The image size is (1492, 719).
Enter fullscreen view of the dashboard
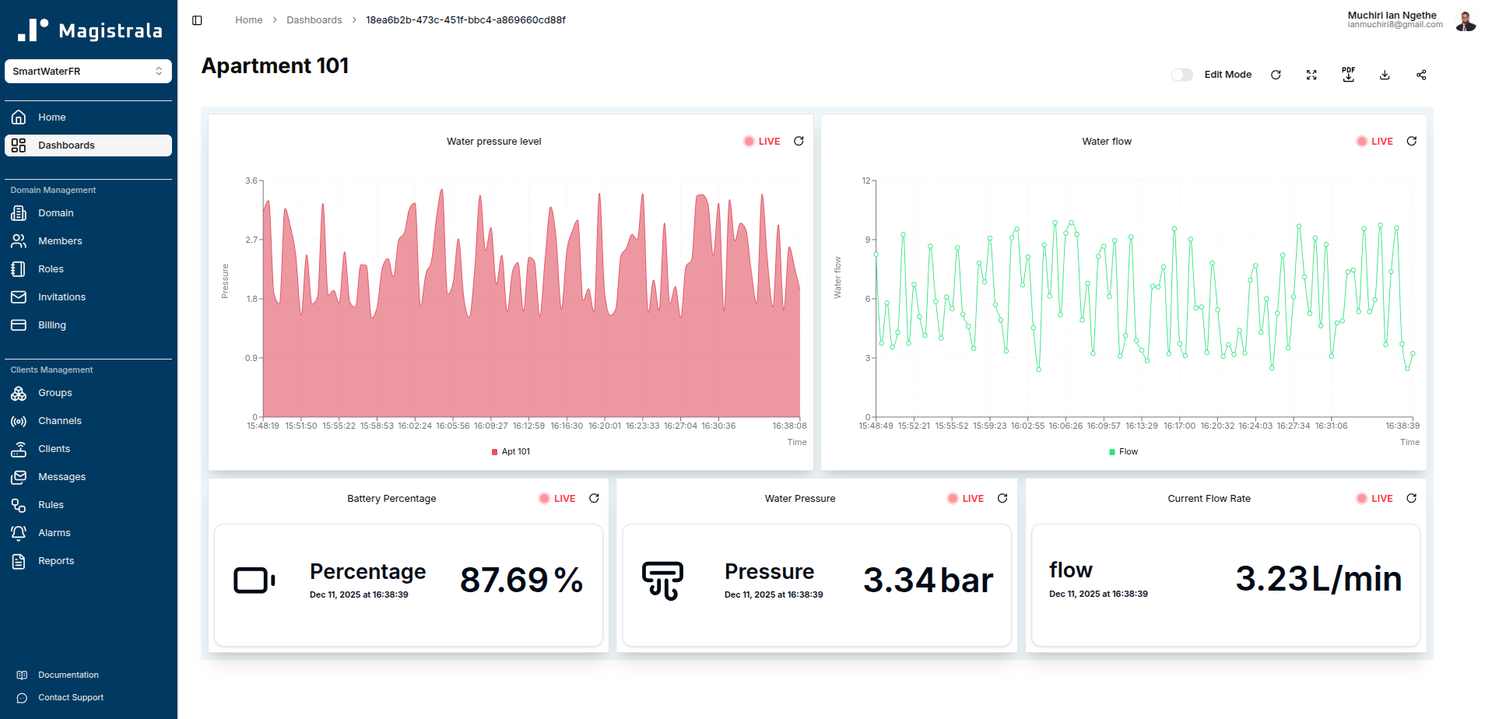1311,75
